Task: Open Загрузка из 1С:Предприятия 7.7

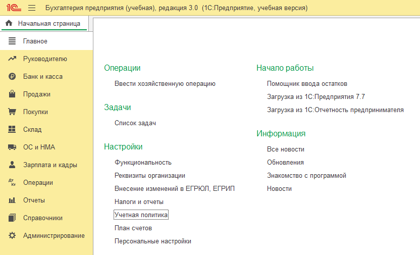Action: pos(316,96)
